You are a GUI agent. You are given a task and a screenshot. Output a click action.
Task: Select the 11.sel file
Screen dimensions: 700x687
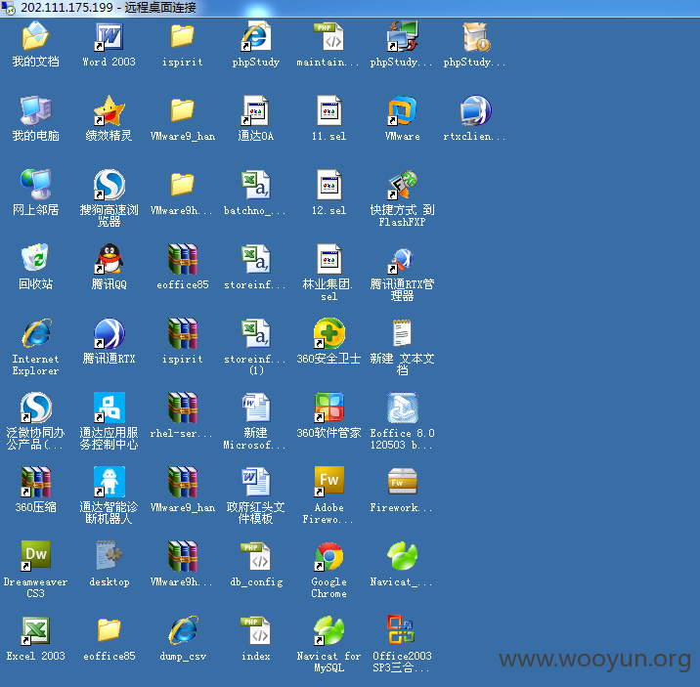[329, 110]
